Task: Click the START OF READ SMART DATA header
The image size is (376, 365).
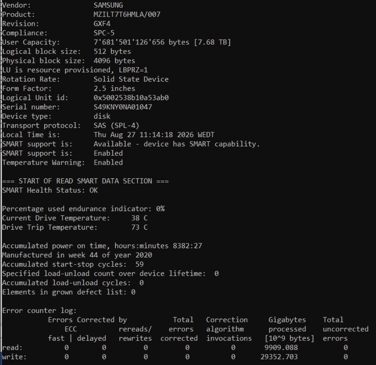Action: pos(86,181)
